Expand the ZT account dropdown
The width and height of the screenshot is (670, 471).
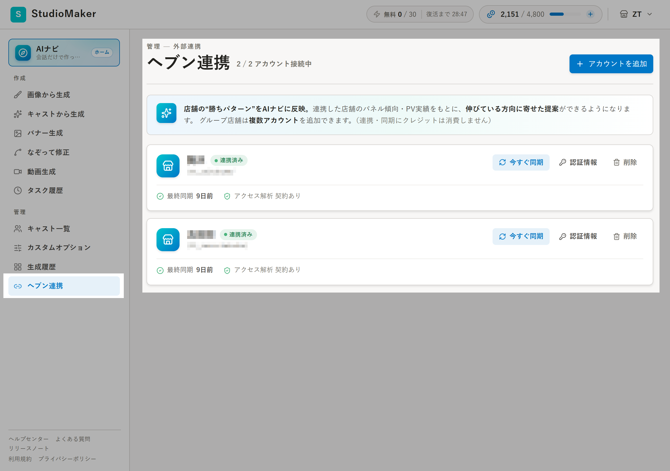[x=636, y=14]
